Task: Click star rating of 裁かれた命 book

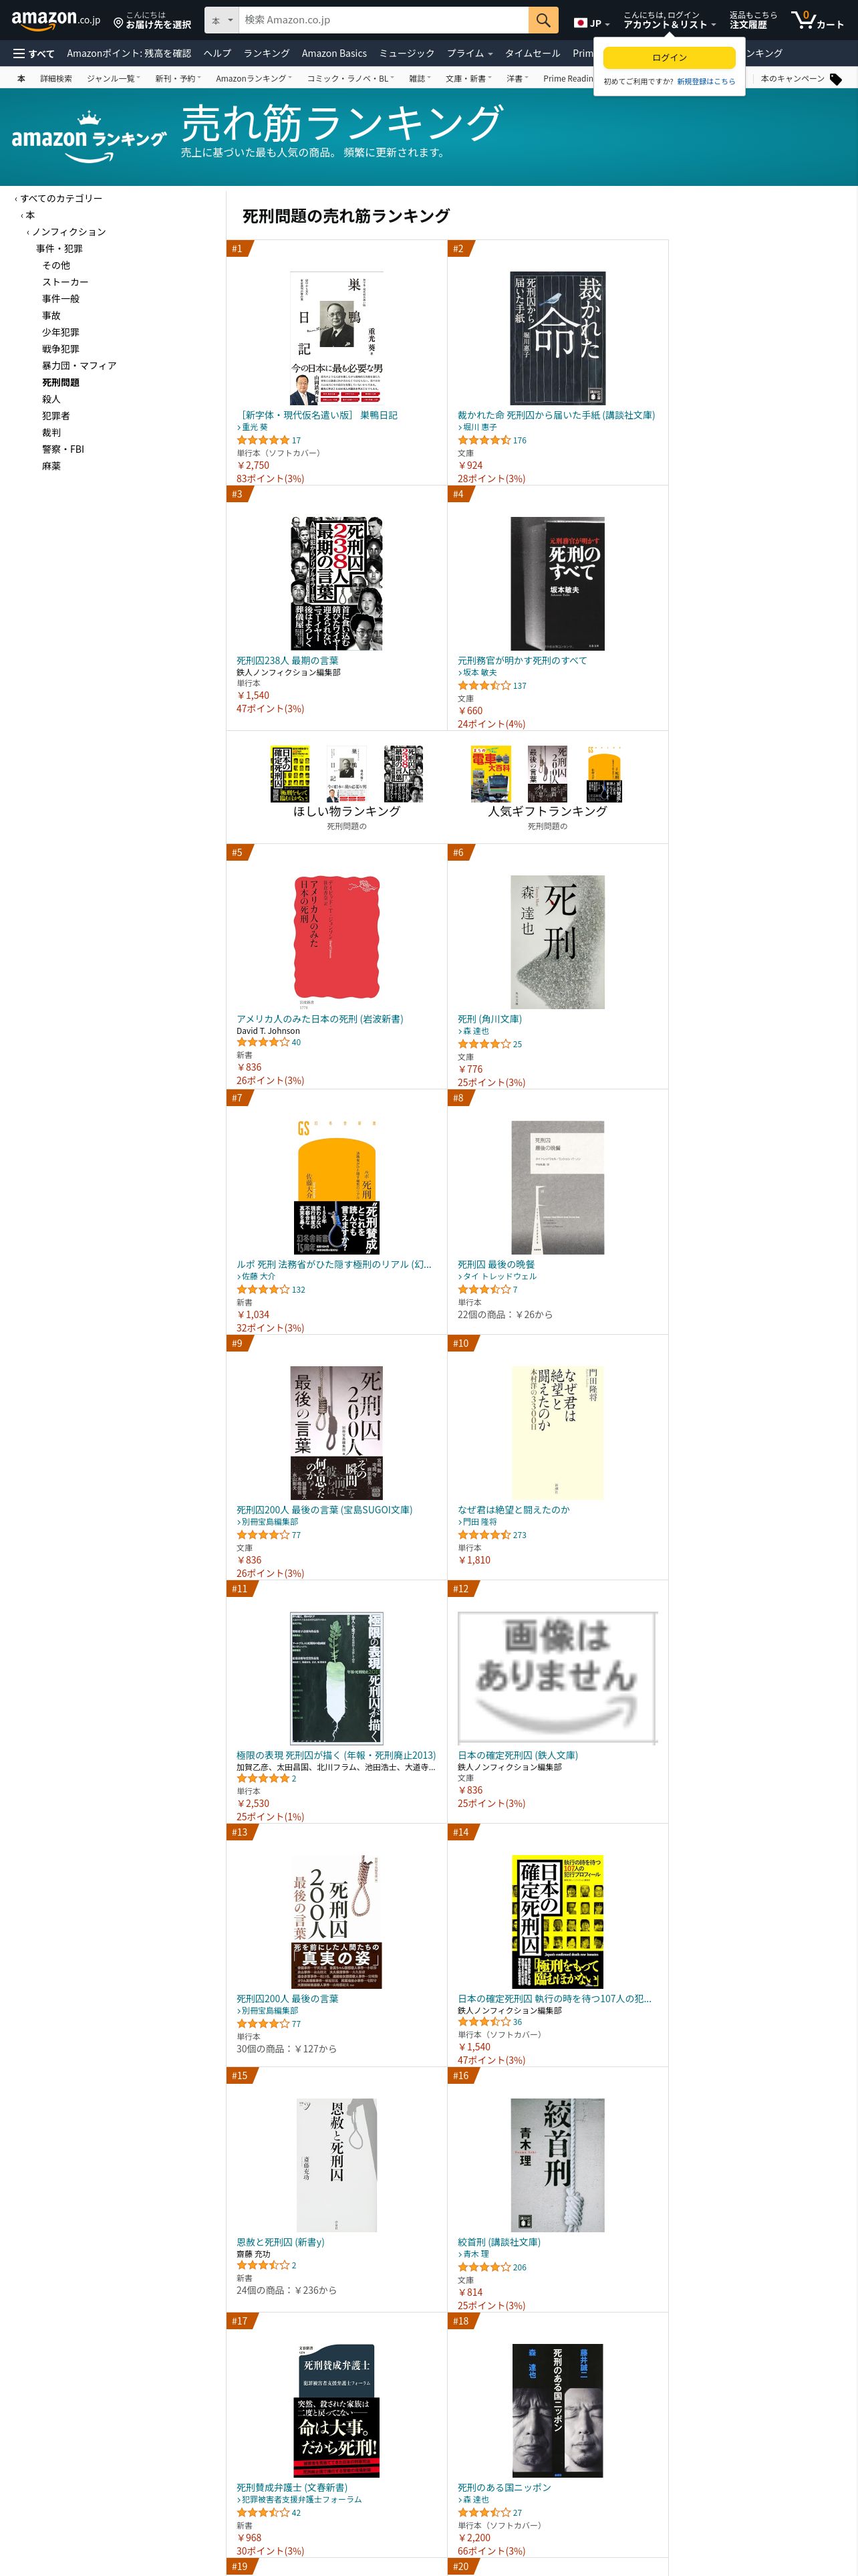Action: [x=483, y=440]
